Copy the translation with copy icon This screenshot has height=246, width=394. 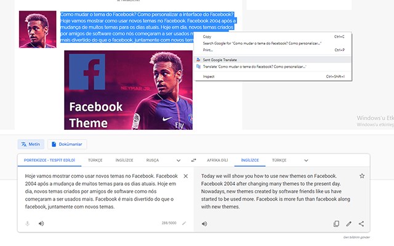click(336, 224)
